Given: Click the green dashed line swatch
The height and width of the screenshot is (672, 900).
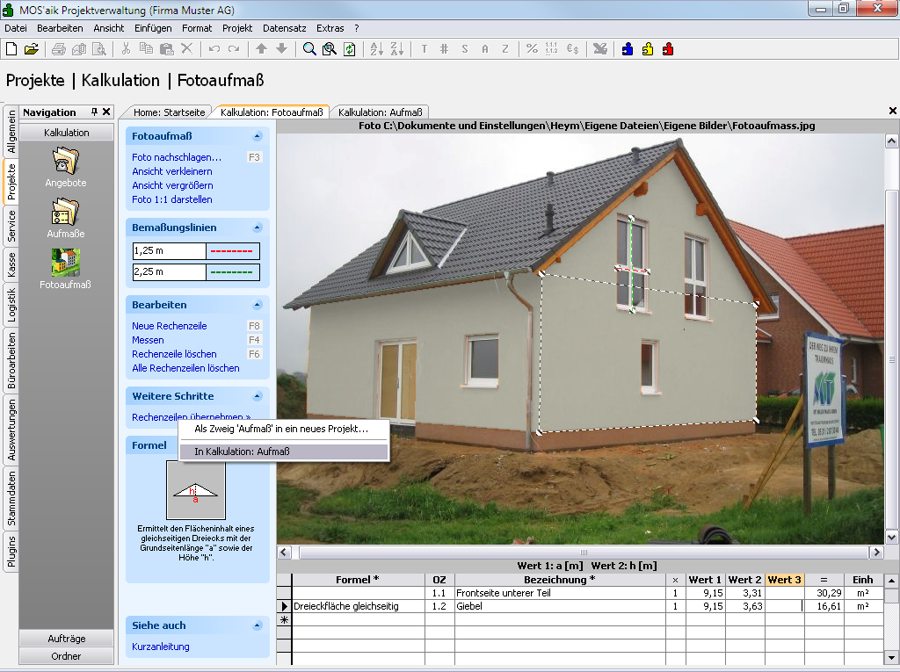Looking at the screenshot, I should [232, 272].
